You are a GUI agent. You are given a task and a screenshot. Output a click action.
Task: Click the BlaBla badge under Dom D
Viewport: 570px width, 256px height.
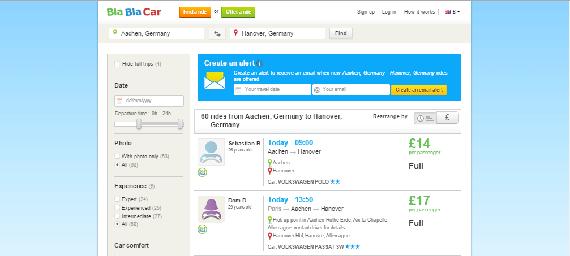pyautogui.click(x=203, y=229)
